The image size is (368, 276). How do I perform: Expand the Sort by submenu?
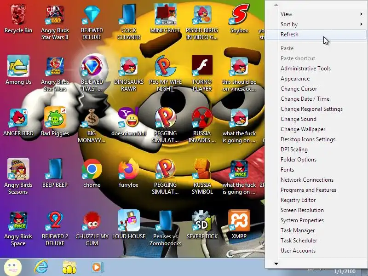pyautogui.click(x=316, y=24)
